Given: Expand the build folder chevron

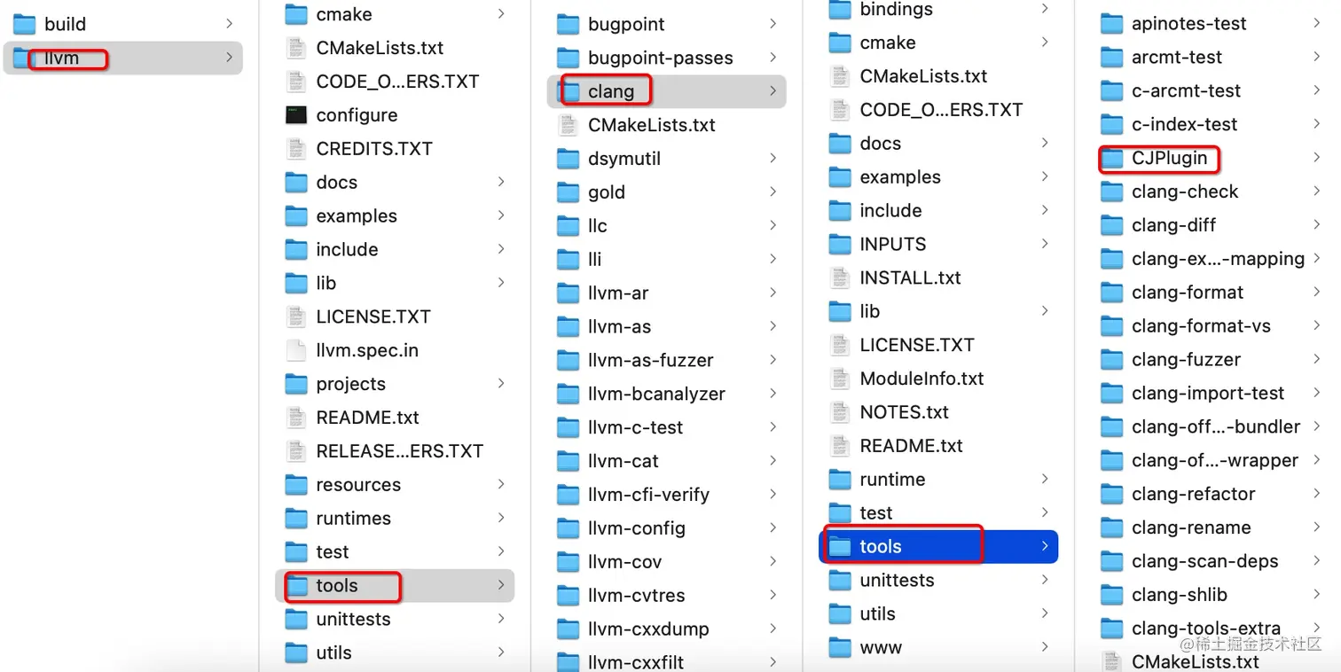Looking at the screenshot, I should (x=230, y=24).
